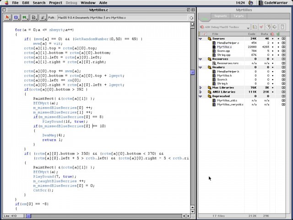293x220 pixels.
Task: Open the File menu
Action: pyautogui.click(x=15, y=3)
